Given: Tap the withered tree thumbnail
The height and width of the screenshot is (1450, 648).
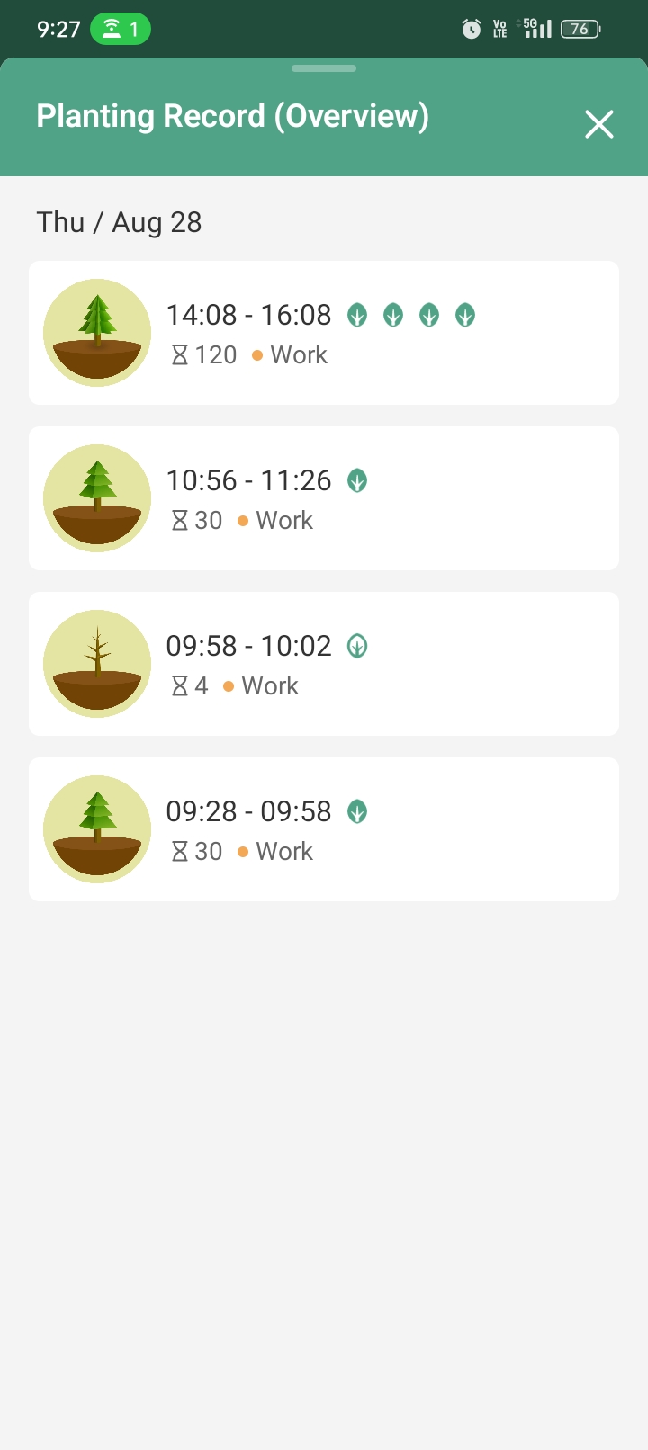Looking at the screenshot, I should click(x=97, y=664).
